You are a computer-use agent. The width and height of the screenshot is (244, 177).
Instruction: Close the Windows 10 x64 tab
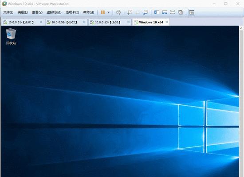(x=167, y=22)
